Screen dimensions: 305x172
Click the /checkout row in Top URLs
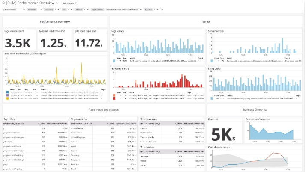tap(36, 142)
